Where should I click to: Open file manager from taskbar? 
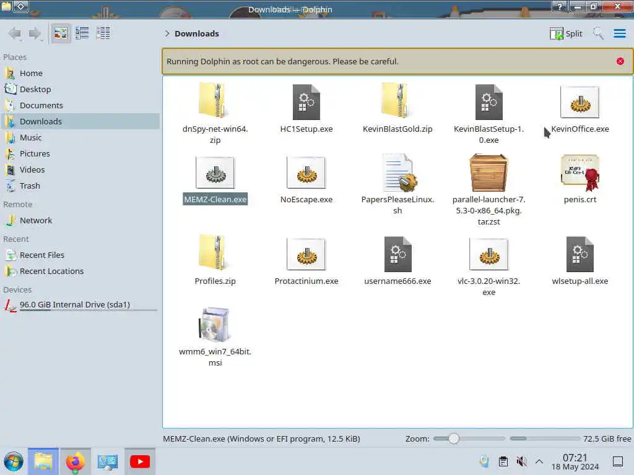click(x=43, y=461)
